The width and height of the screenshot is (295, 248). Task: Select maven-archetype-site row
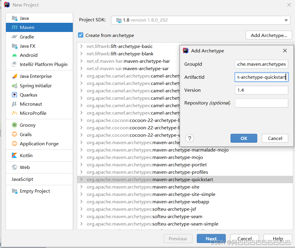pyautogui.click(x=185, y=187)
